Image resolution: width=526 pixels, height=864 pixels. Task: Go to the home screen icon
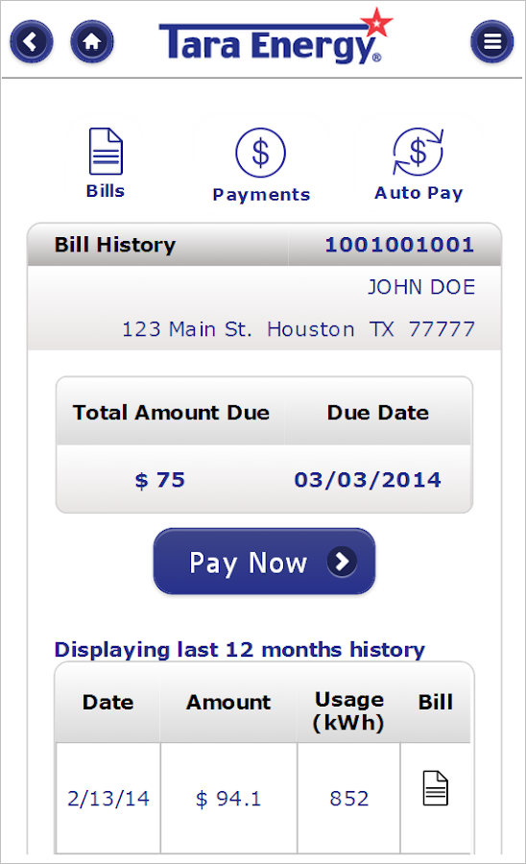[x=92, y=41]
